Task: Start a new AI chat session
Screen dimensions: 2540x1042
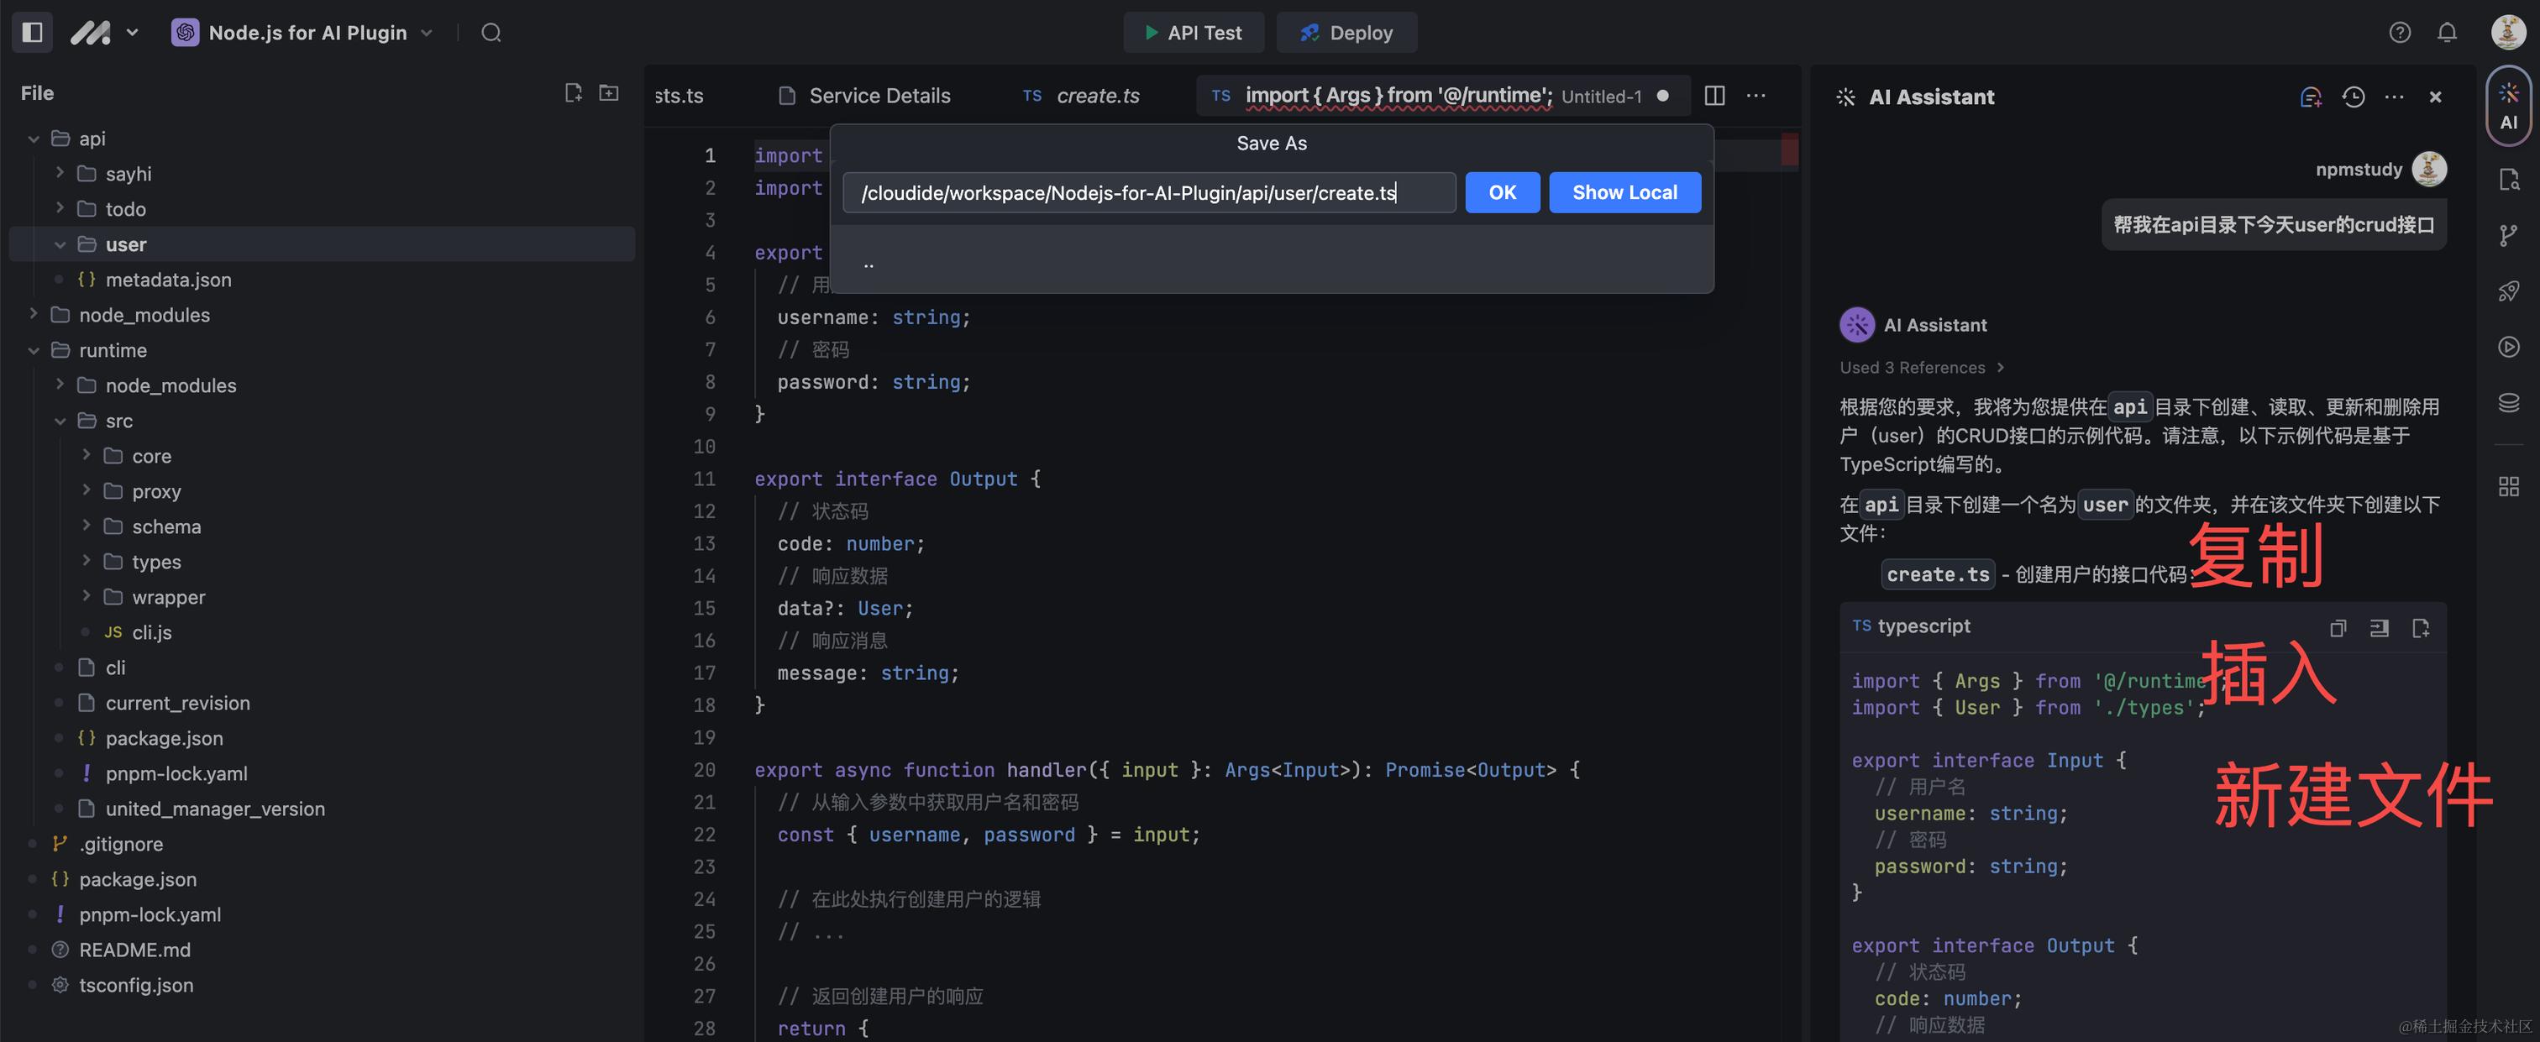Action: (2310, 97)
